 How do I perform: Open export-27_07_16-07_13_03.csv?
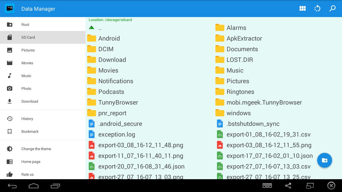pyautogui.click(x=278, y=166)
